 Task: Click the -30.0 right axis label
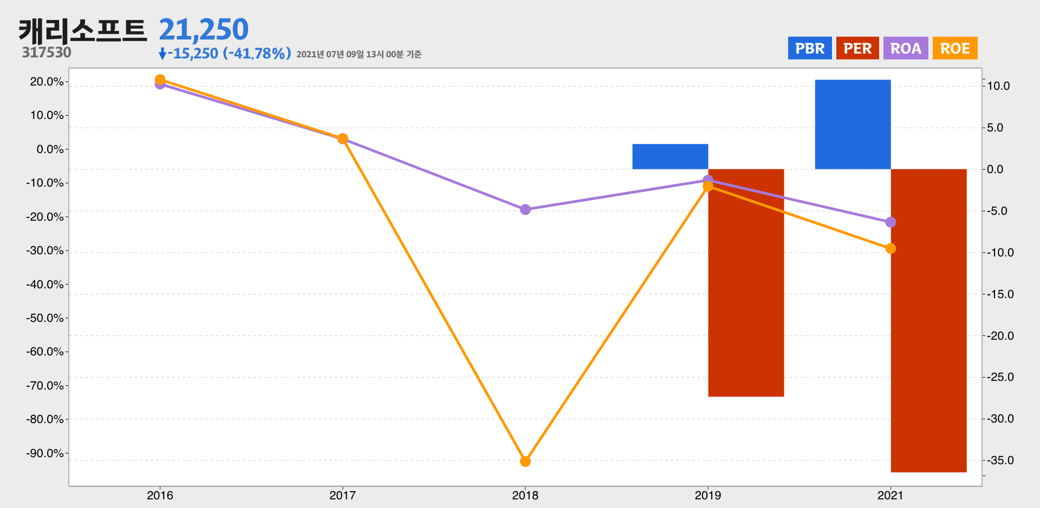(1000, 419)
